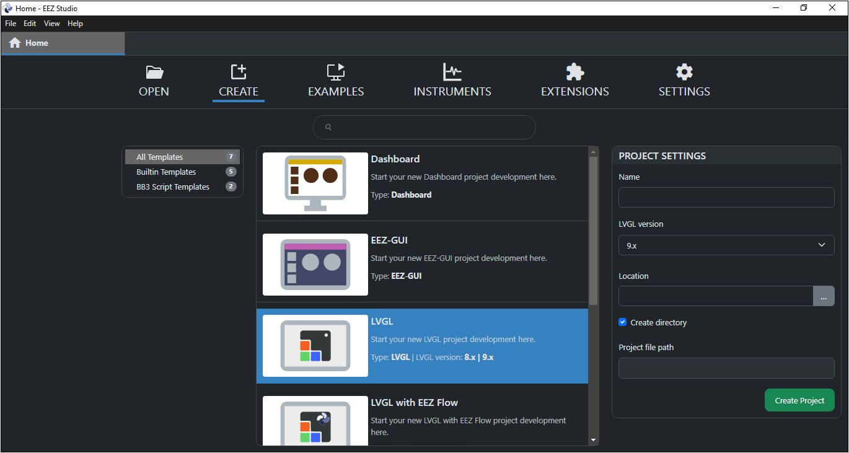
Task: Uncheck the Create directory checkbox
Action: (x=623, y=322)
